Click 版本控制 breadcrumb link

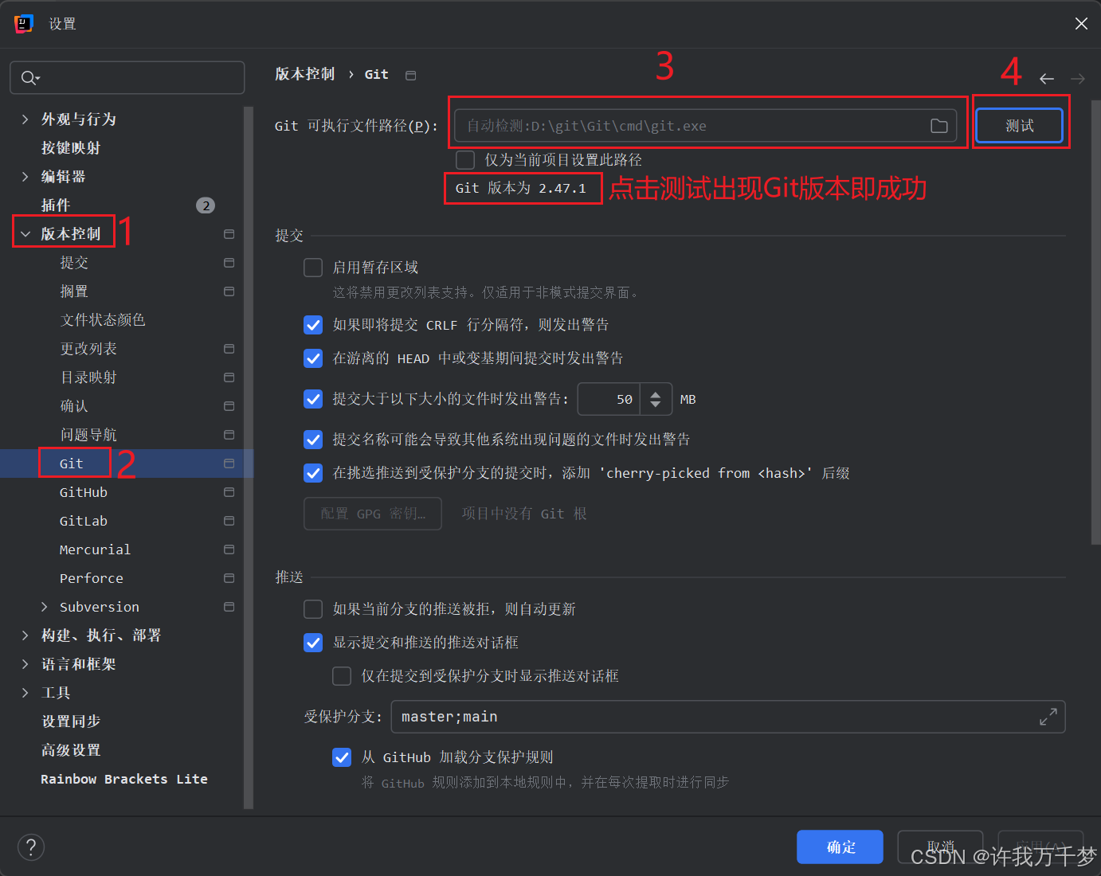pyautogui.click(x=305, y=74)
